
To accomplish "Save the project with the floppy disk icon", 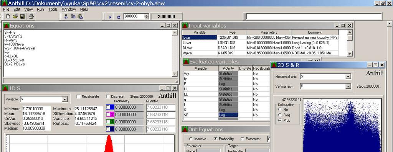I will 22,16.
